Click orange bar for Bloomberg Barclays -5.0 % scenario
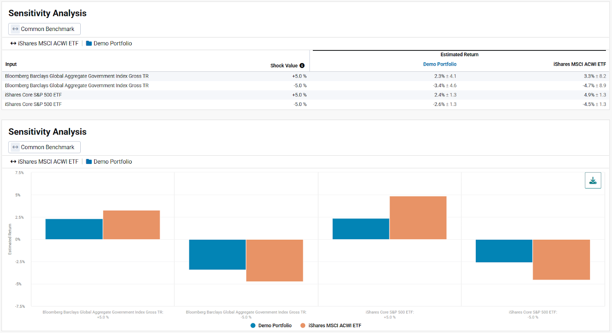The image size is (612, 333). click(x=274, y=260)
